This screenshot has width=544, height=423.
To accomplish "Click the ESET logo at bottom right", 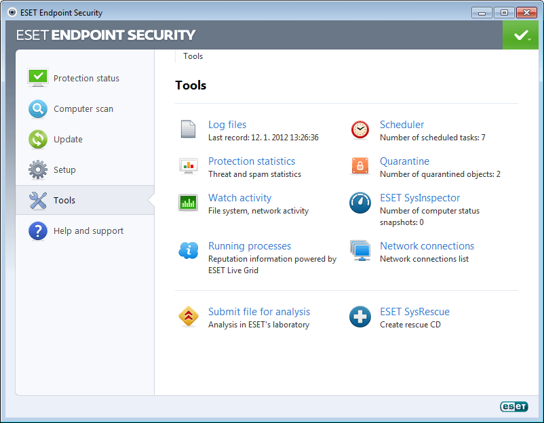I will pos(513,407).
